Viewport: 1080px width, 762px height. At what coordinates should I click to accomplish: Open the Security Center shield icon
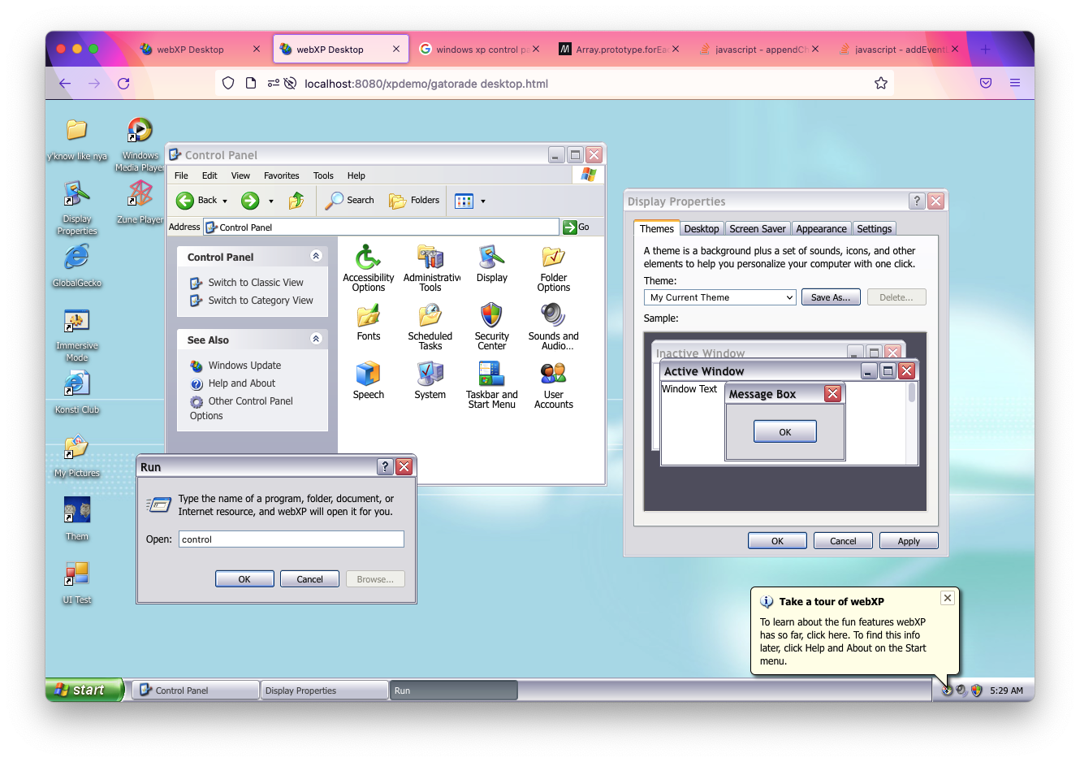click(491, 316)
